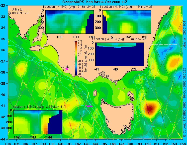Click the 'drifter' label
This screenshot has height=145, width=187.
(67, 67)
